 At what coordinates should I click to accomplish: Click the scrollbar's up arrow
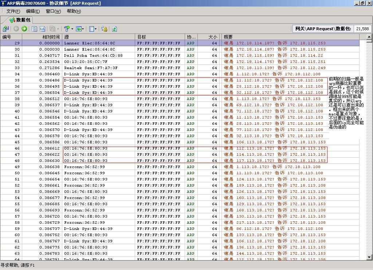tap(369, 37)
